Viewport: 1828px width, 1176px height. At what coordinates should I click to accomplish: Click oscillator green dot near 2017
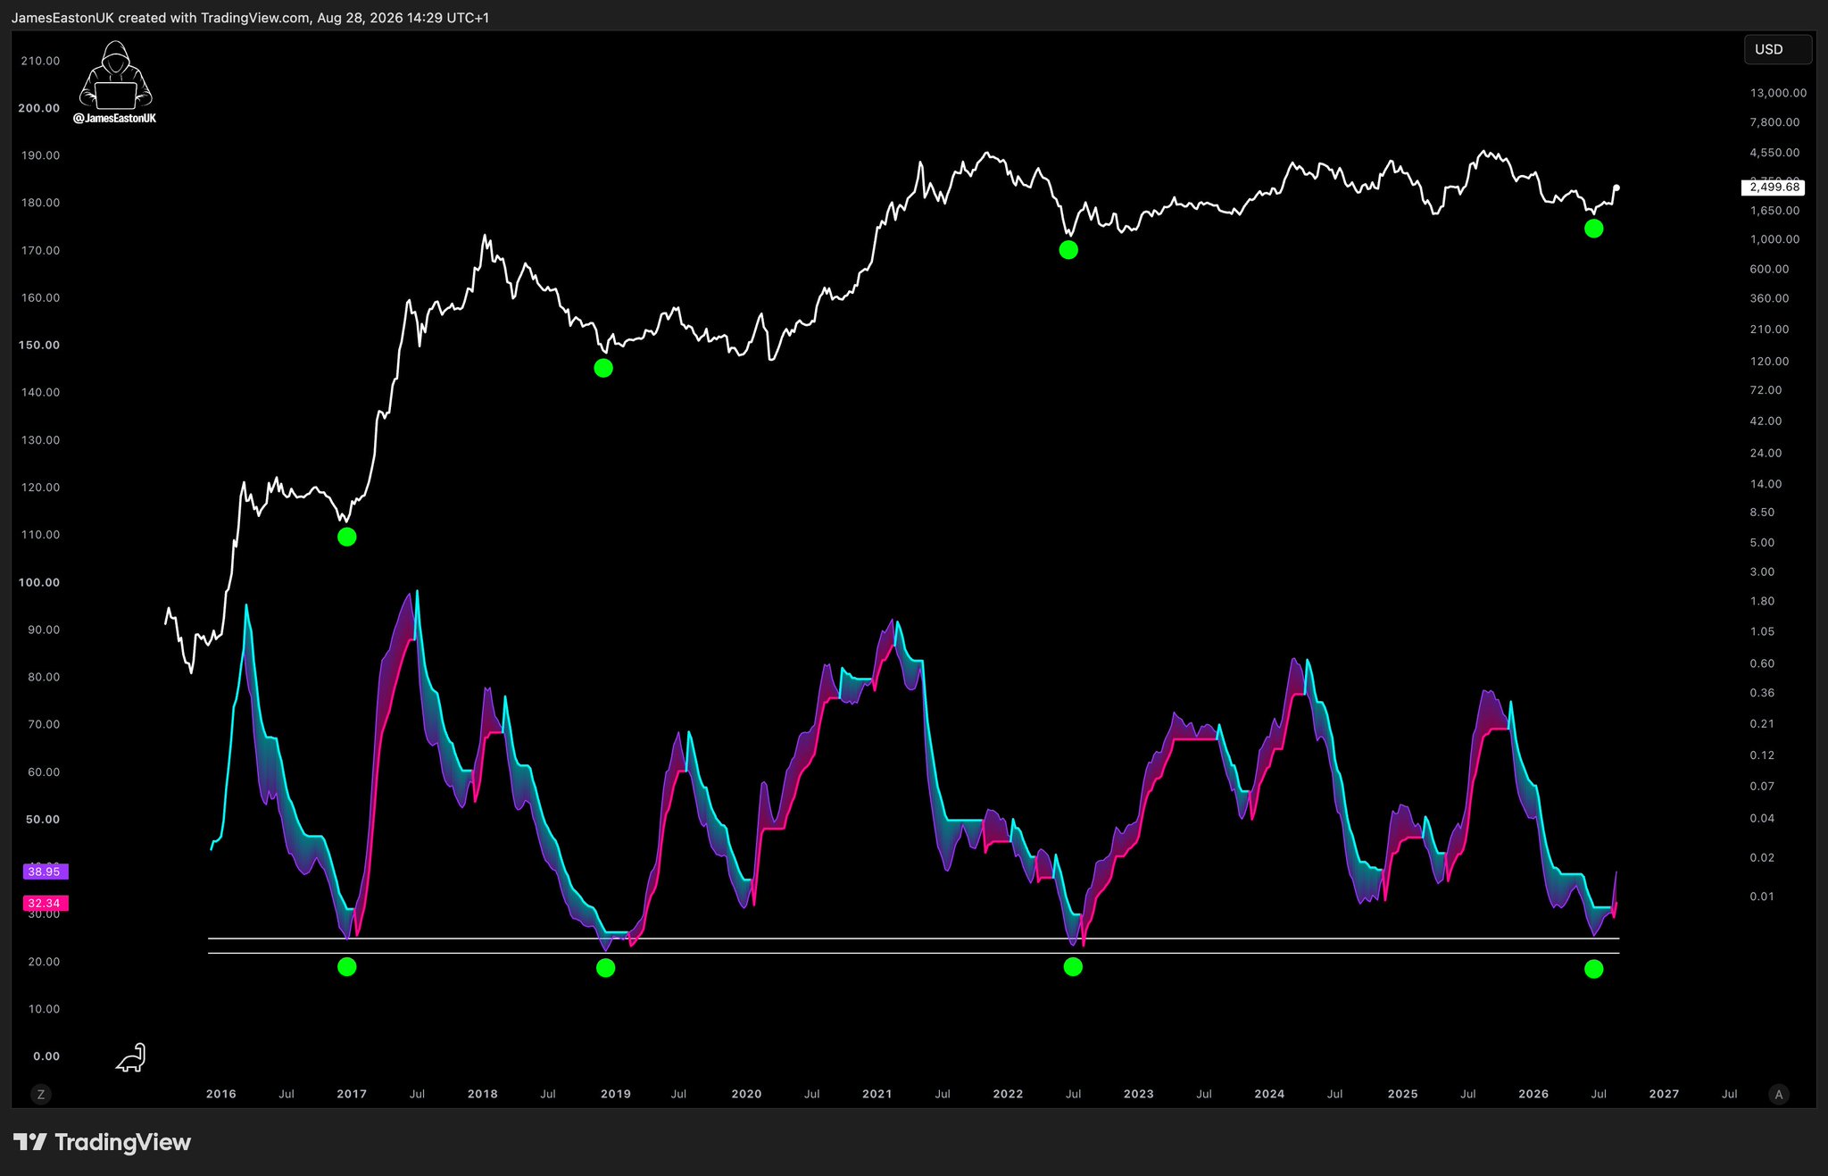[x=347, y=967]
